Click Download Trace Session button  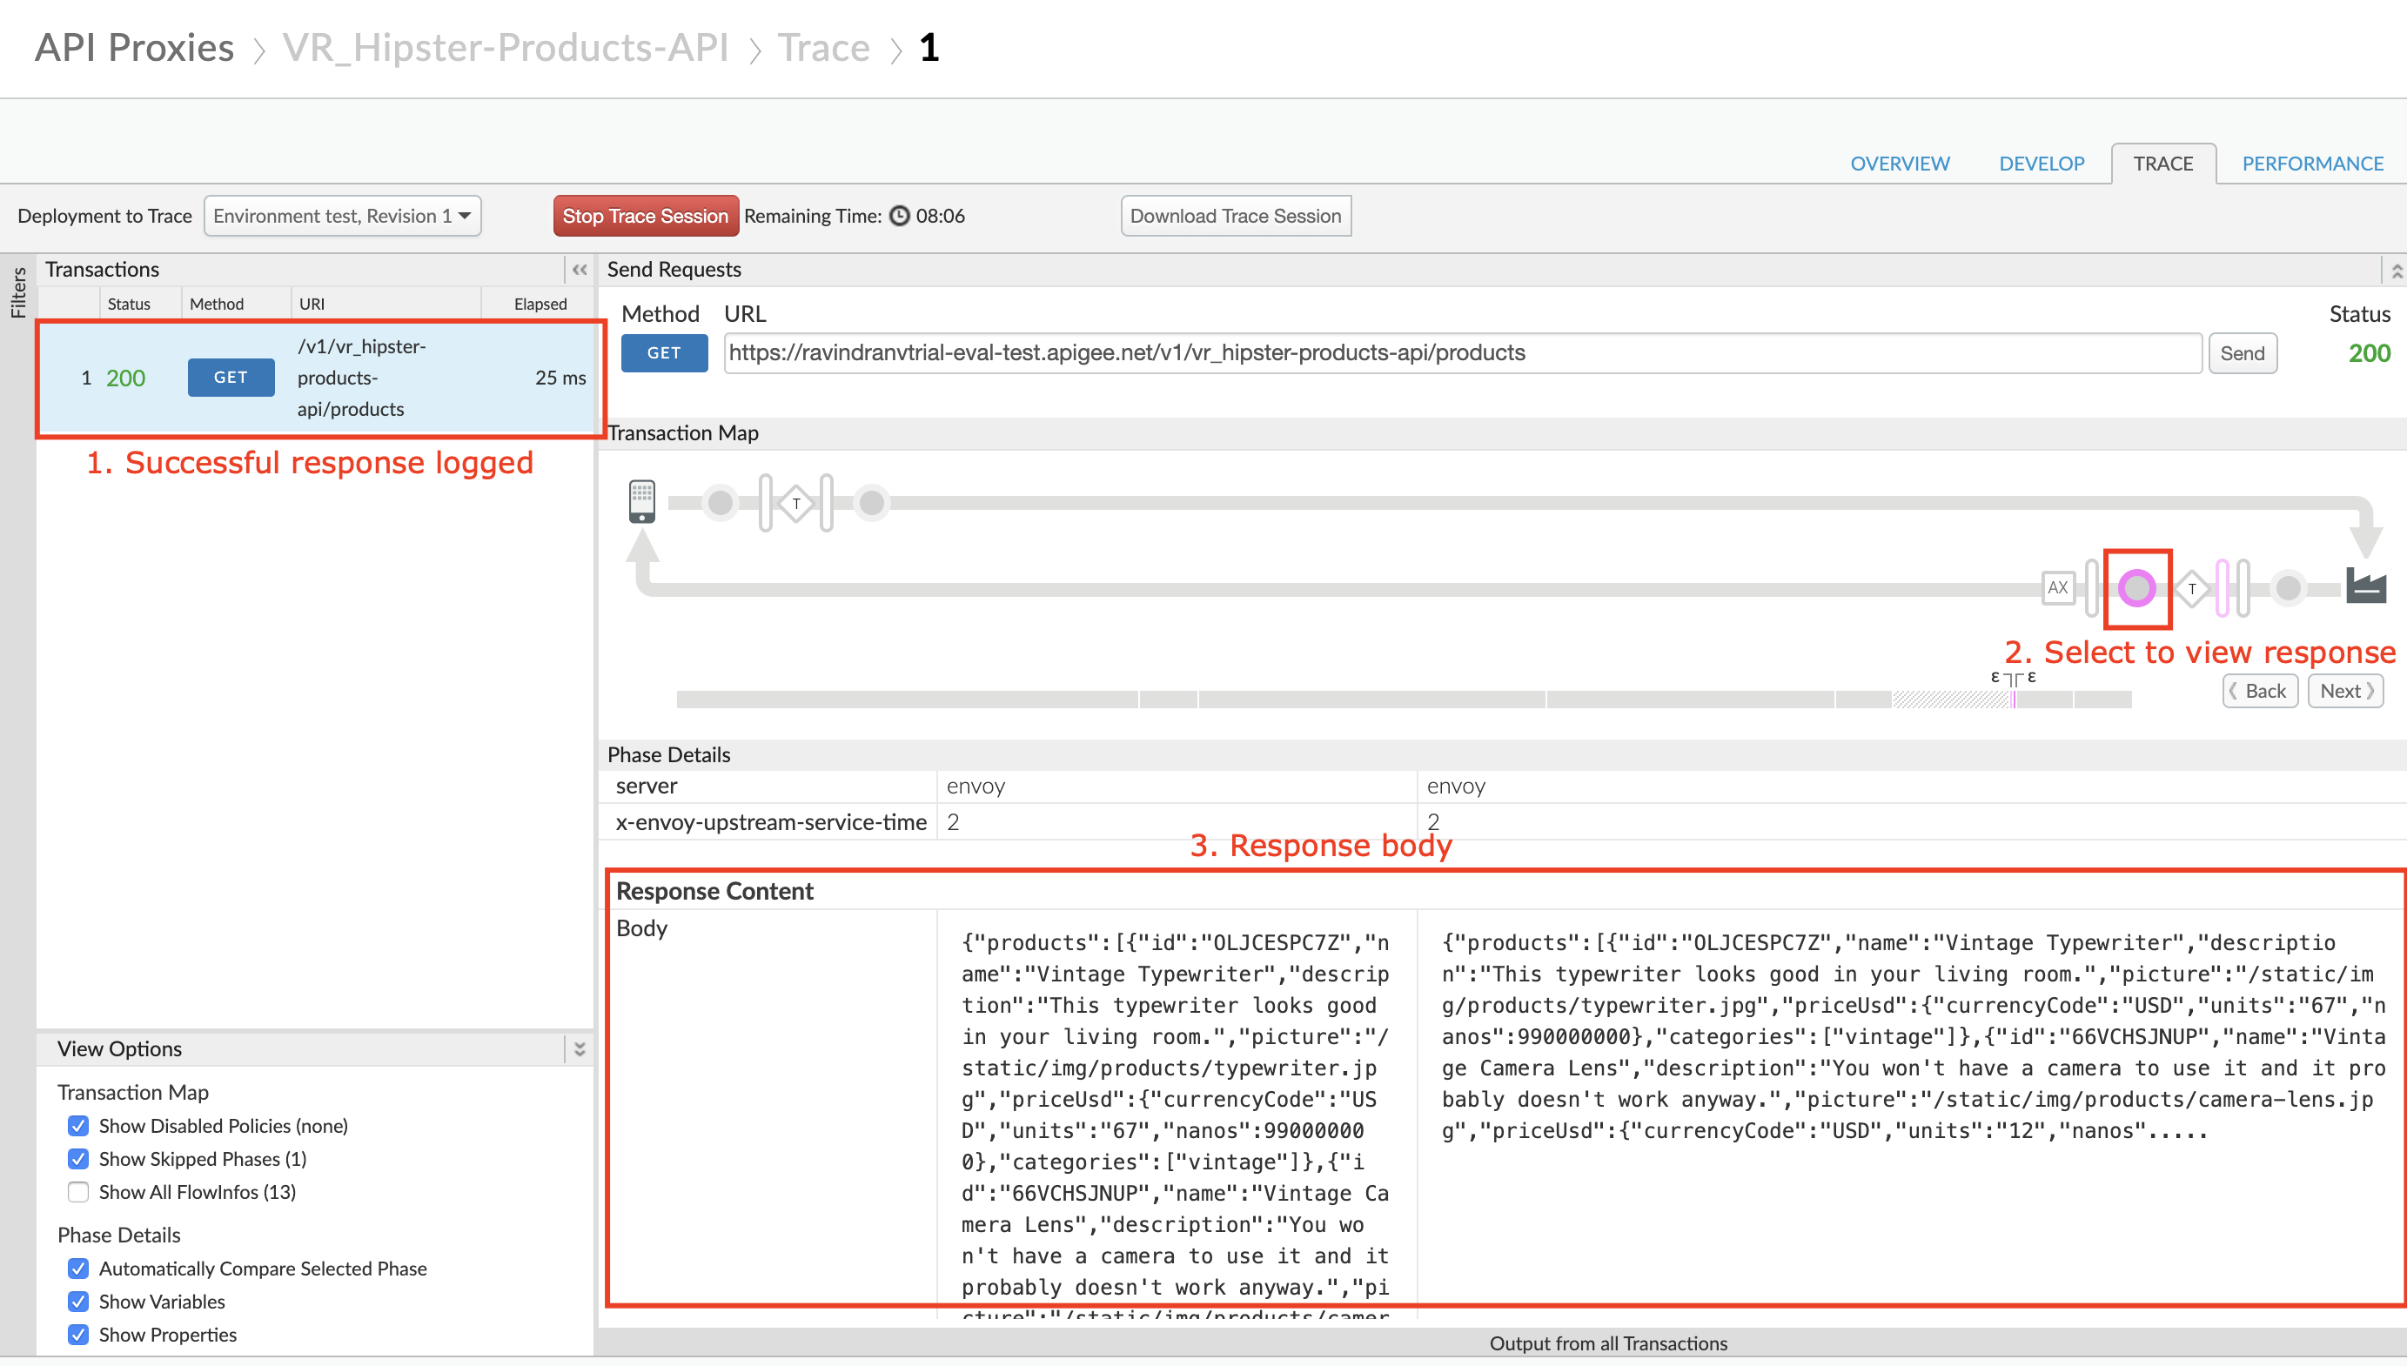tap(1236, 216)
